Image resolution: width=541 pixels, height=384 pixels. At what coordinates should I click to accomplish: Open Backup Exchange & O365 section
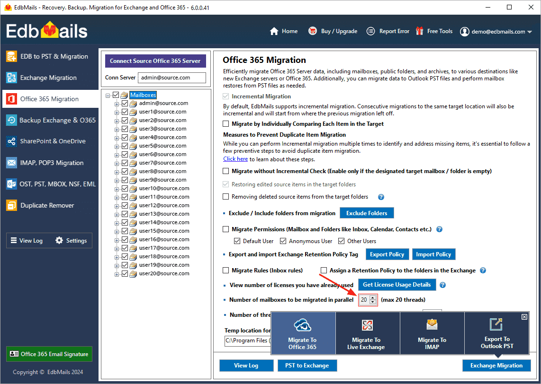click(50, 120)
